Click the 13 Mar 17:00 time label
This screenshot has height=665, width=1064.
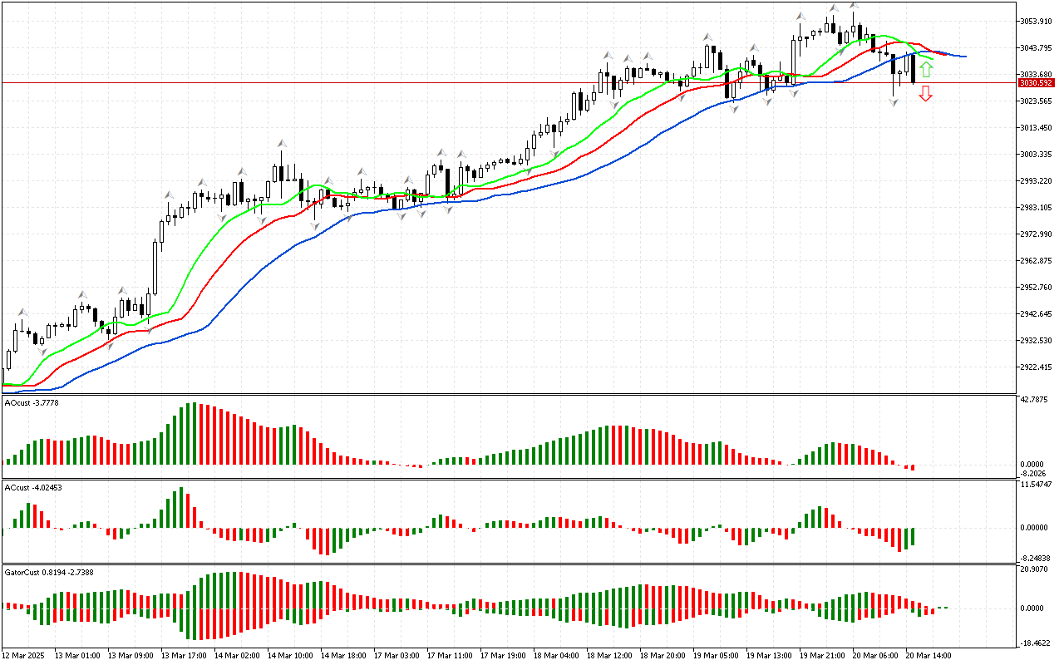click(185, 655)
